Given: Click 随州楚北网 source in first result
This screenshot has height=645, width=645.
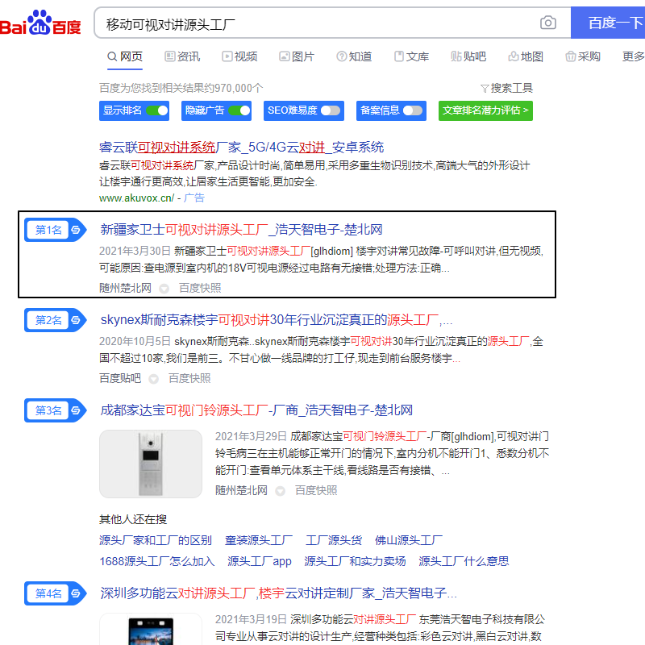Looking at the screenshot, I should pos(125,288).
